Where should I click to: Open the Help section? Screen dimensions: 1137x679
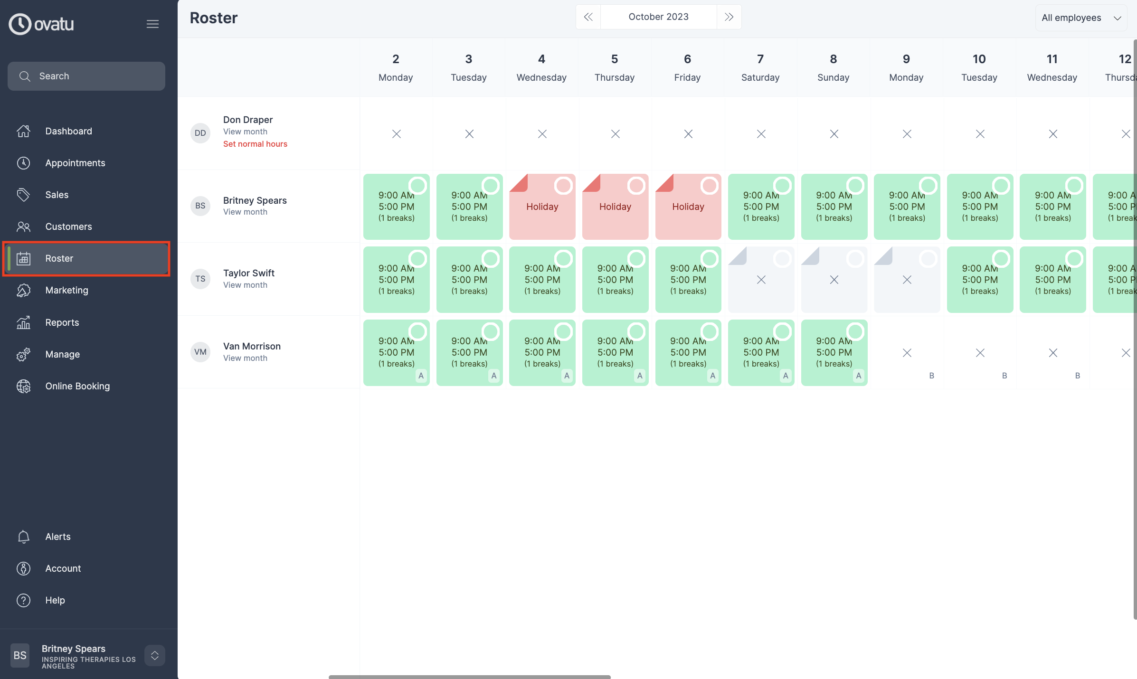tap(55, 600)
